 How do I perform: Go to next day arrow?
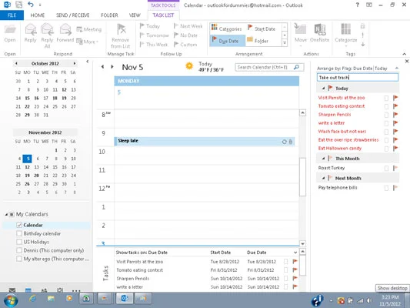click(112, 67)
